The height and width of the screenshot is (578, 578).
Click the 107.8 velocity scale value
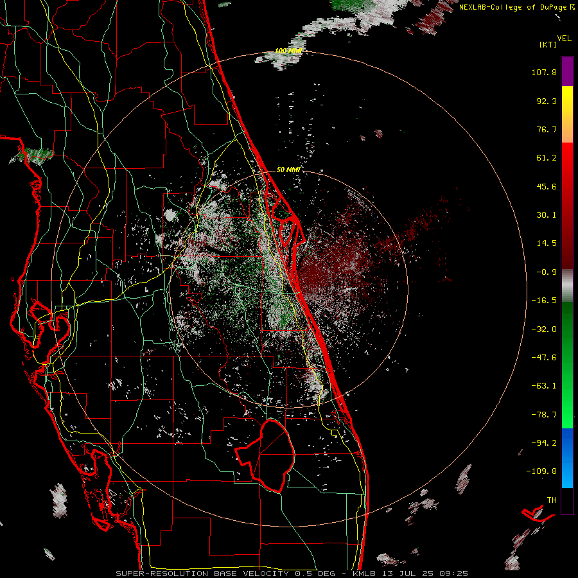pyautogui.click(x=544, y=72)
